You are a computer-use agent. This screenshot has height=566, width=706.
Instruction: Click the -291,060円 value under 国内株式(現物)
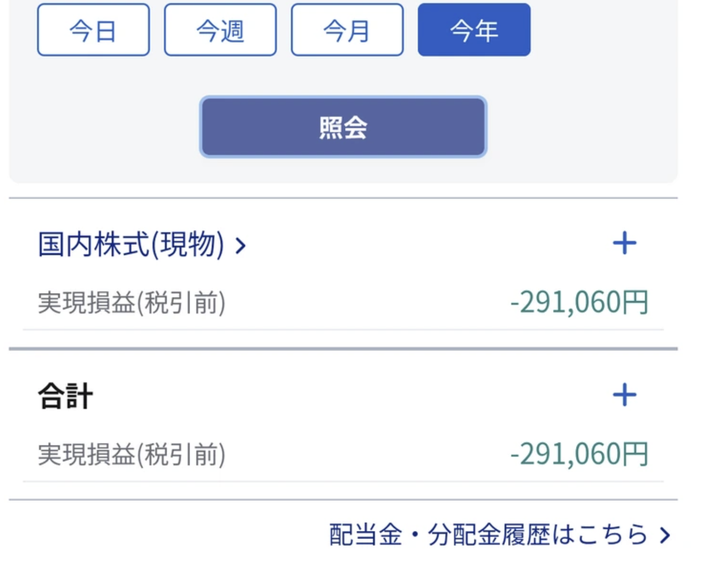(579, 302)
